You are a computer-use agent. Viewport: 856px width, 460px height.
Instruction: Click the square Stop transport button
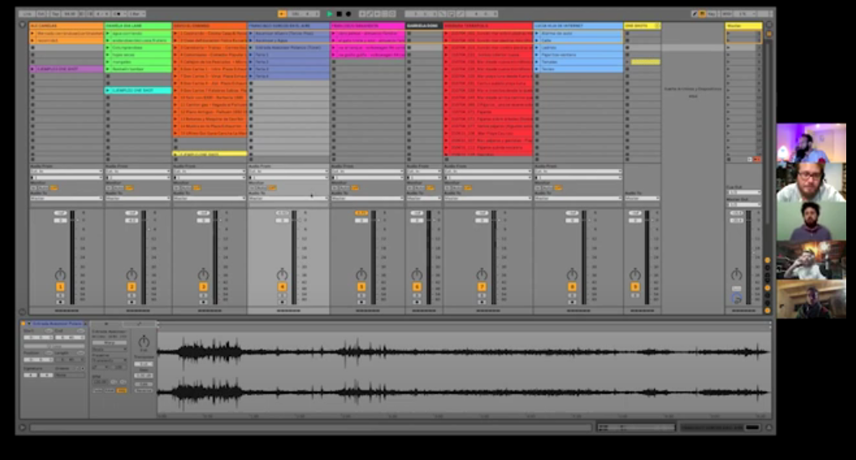coord(339,14)
